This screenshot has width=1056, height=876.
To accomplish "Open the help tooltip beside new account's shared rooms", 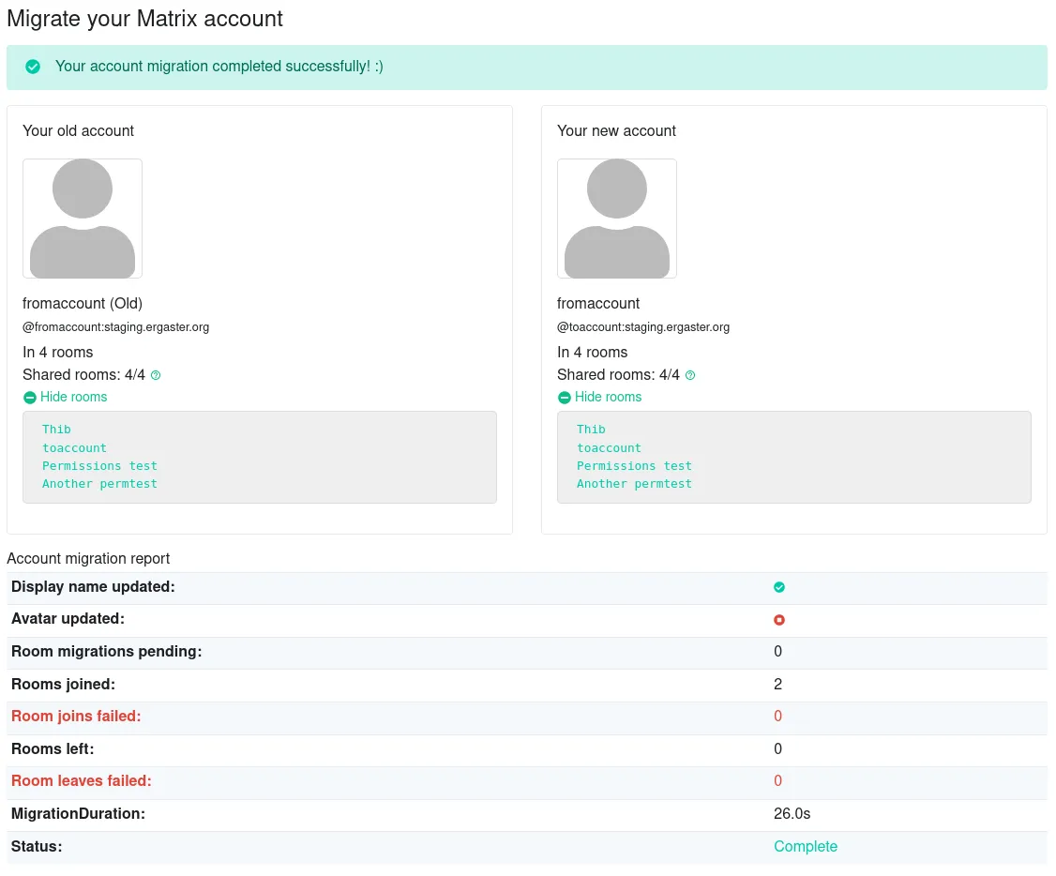I will 689,374.
